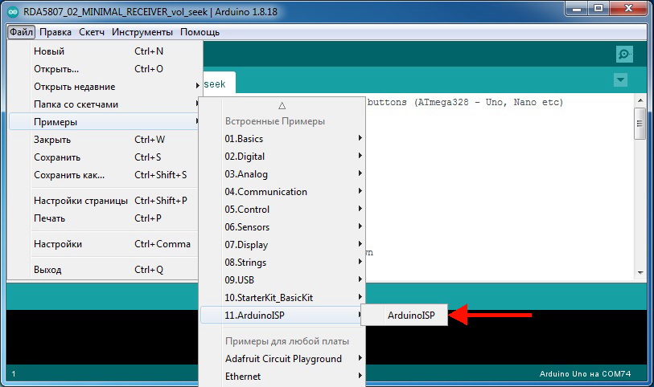Viewport: 654px width, 387px height.
Task: Click editor scrollbar down arrow
Action: [640, 273]
